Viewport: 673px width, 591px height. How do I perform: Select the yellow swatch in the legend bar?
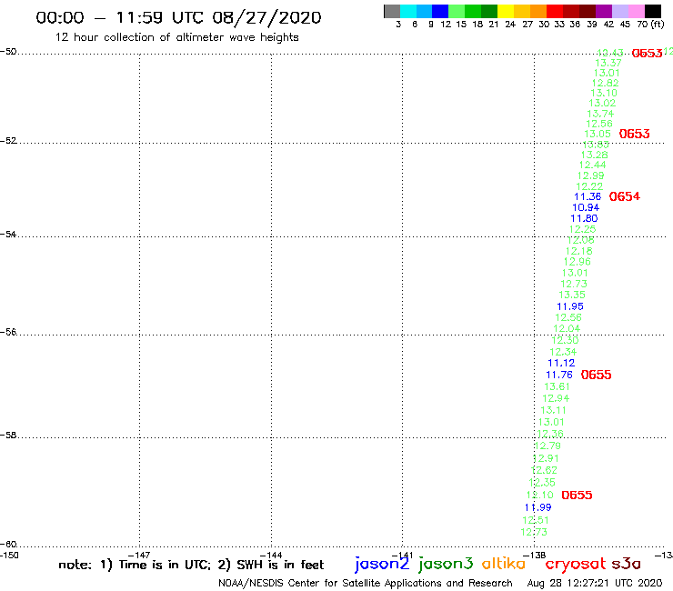tap(506, 11)
